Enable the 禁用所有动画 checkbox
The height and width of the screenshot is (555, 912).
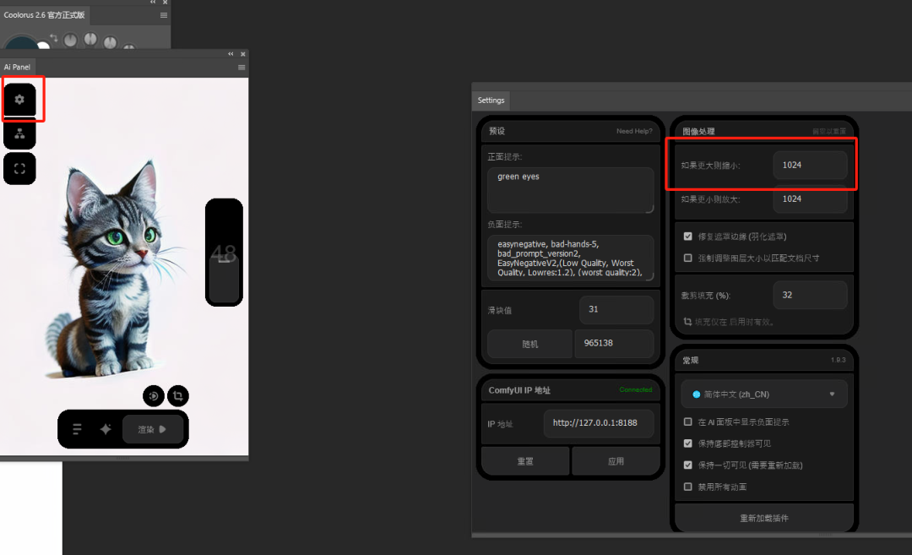(689, 487)
